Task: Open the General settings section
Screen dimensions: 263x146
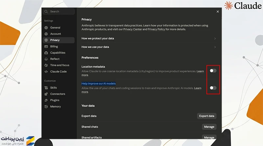Action: coord(59,27)
